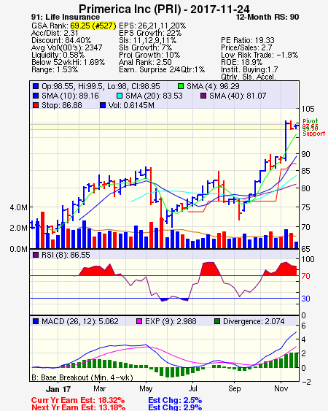
Task: Click the green Pivot label
Action: (x=311, y=121)
